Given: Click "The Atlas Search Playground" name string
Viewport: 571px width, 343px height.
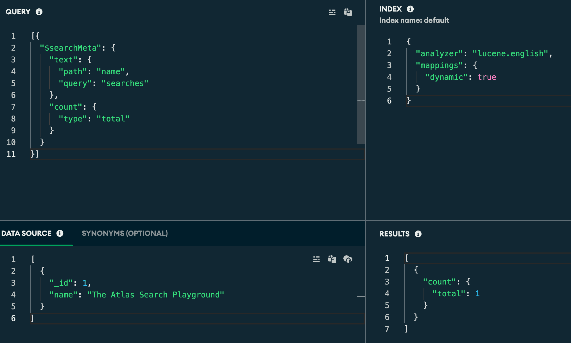Looking at the screenshot, I should coord(156,295).
